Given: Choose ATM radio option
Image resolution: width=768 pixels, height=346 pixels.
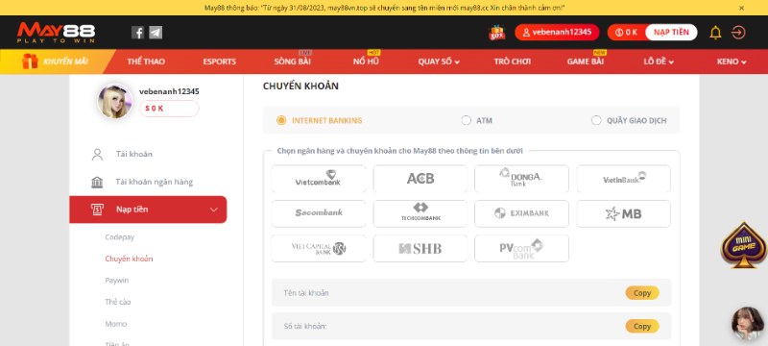Looking at the screenshot, I should (466, 120).
